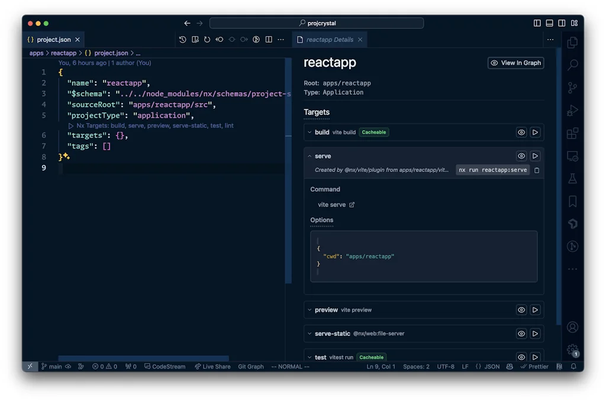Image resolution: width=606 pixels, height=401 pixels.
Task: Click the notifications bell in status bar
Action: tap(573, 367)
